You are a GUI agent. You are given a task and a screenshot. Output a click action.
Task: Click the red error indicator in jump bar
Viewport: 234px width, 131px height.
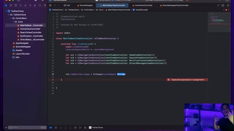click(x=226, y=10)
